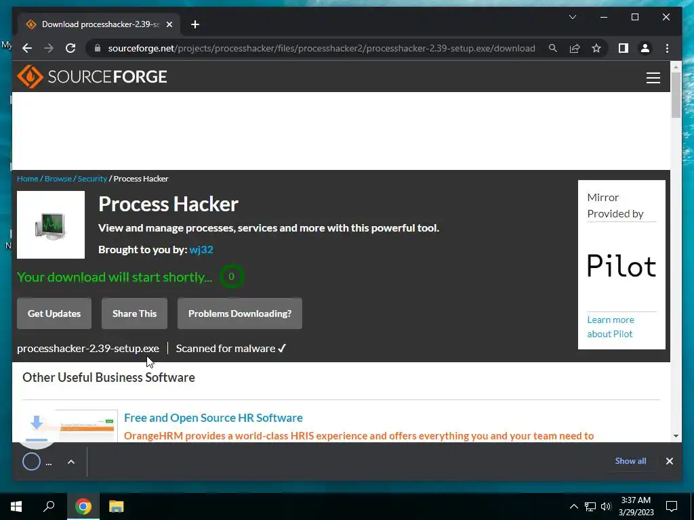Click the SourceForge logo

[x=92, y=77]
